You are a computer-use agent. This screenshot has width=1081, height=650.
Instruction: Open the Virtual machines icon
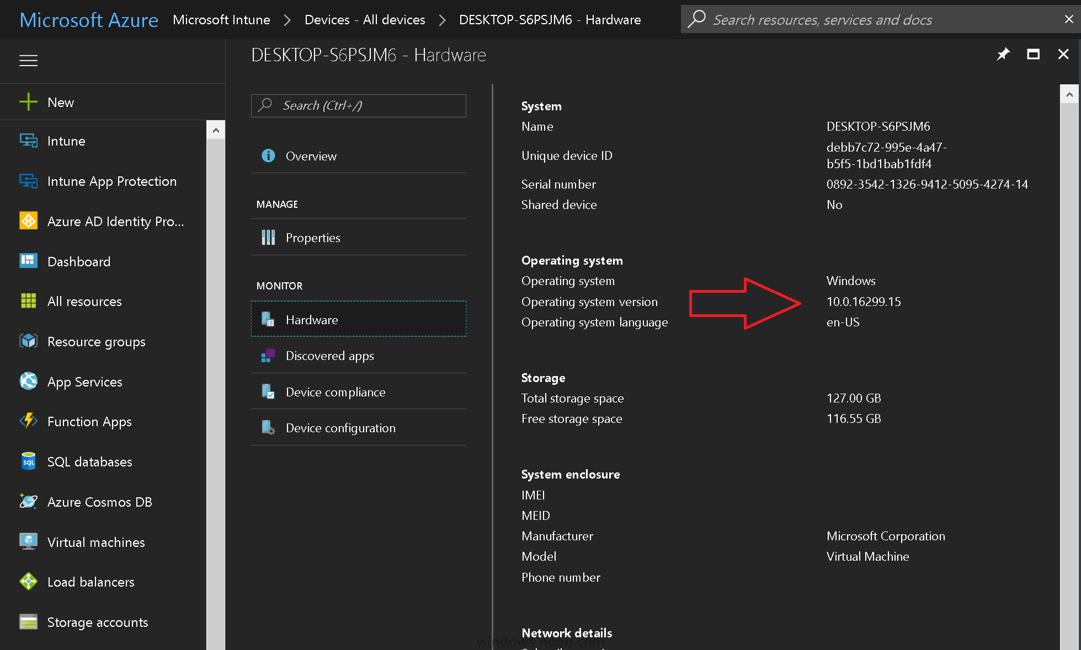(x=29, y=541)
